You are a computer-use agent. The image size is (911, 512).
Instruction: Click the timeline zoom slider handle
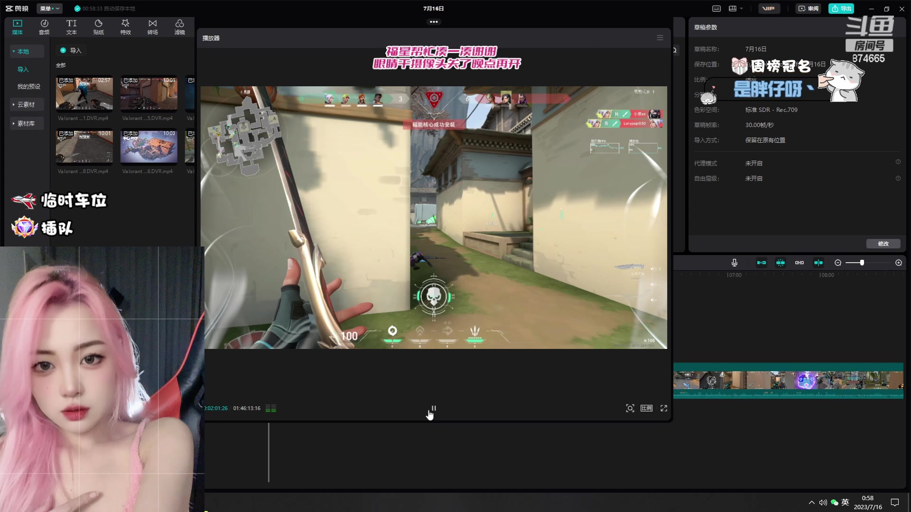(862, 263)
